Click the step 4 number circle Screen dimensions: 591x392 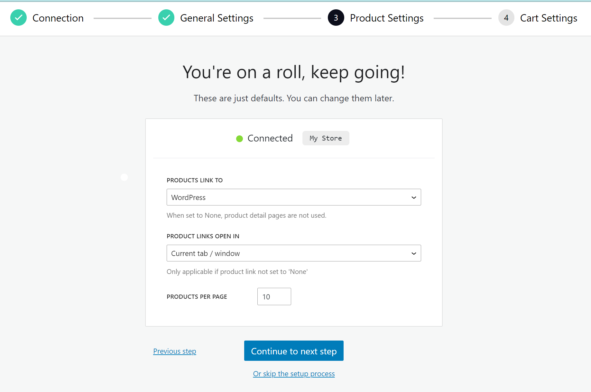point(506,18)
